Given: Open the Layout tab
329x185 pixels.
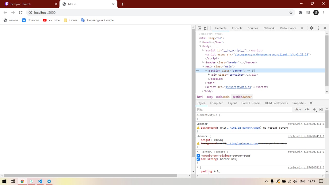Looking at the screenshot, I should click(232, 103).
